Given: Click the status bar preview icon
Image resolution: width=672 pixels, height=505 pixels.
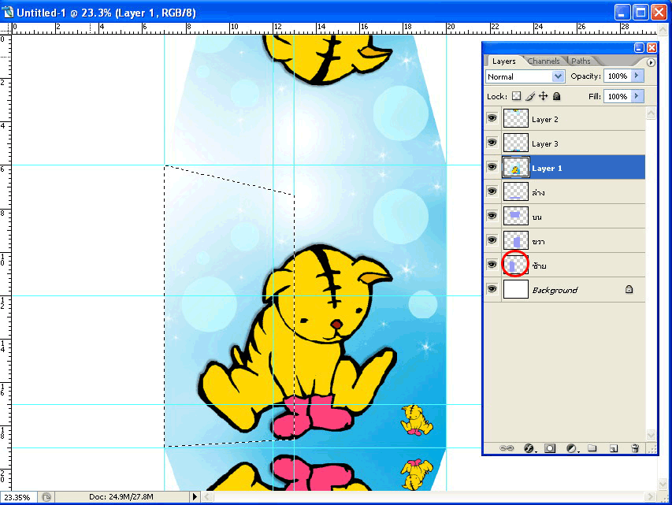Looking at the screenshot, I should pyautogui.click(x=46, y=497).
